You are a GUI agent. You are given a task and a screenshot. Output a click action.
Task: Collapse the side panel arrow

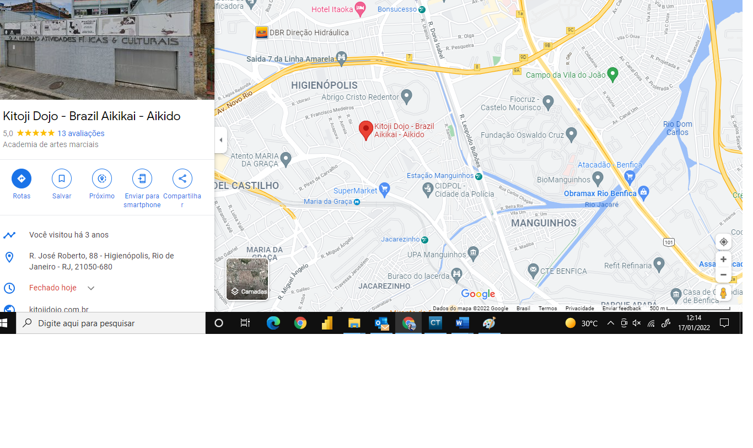[x=220, y=140]
